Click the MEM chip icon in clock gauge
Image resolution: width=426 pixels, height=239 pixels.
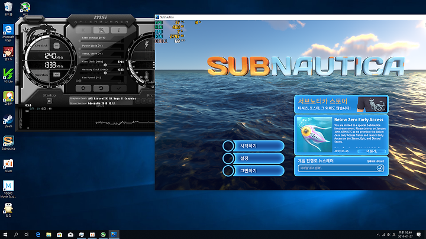pos(57,75)
